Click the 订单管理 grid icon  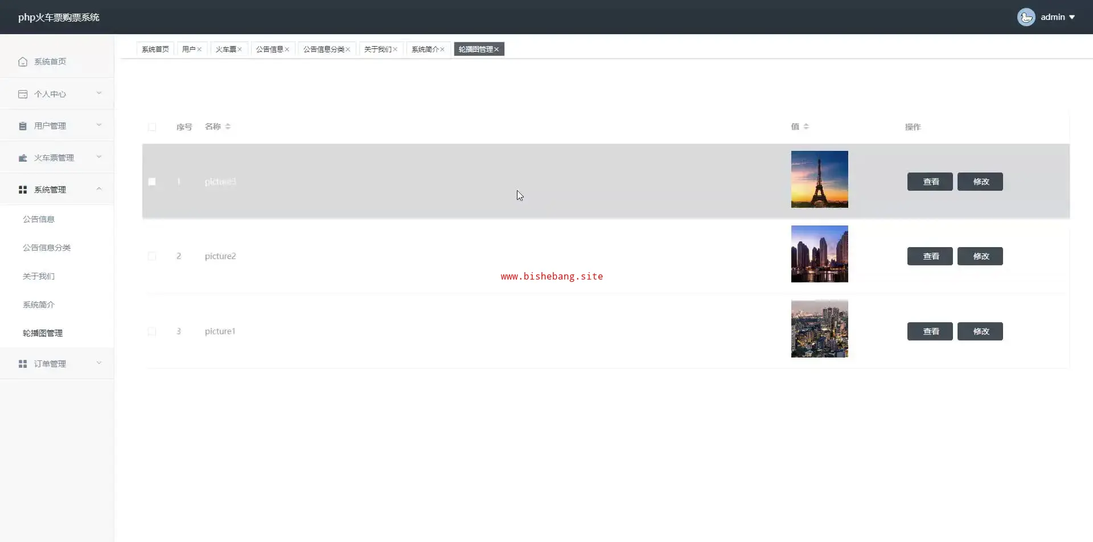(23, 364)
